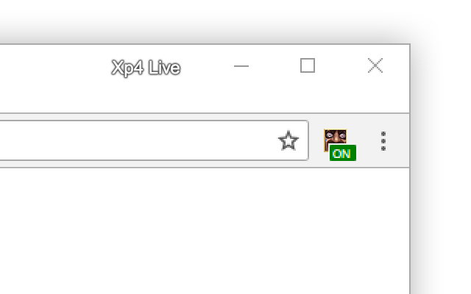471x294 pixels.
Task: Select the white text area of the omnibox
Action: [138, 140]
